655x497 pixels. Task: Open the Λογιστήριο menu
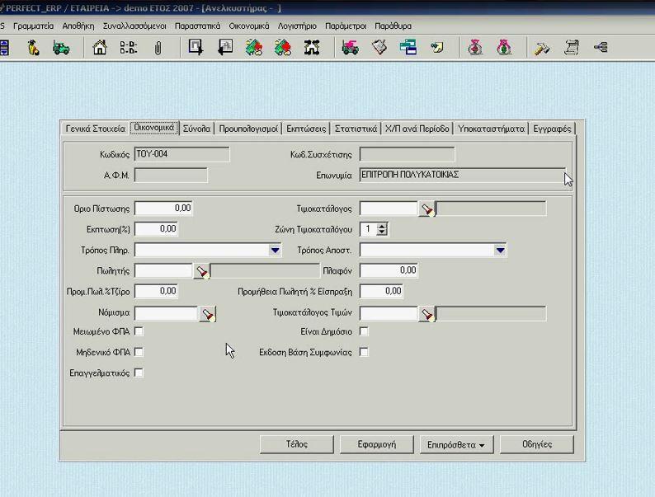[297, 26]
